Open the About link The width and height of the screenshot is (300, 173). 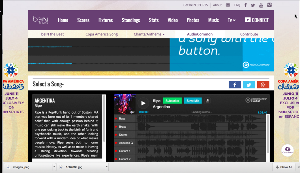point(217,5)
